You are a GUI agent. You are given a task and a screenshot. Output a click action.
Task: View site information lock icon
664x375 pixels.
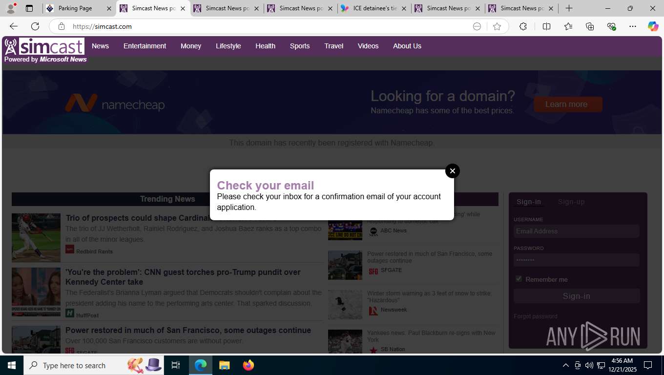coord(61,26)
